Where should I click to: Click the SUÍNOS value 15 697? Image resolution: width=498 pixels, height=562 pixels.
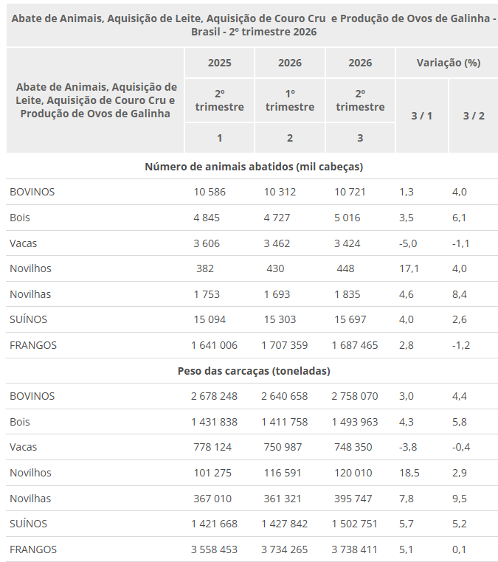tap(350, 319)
